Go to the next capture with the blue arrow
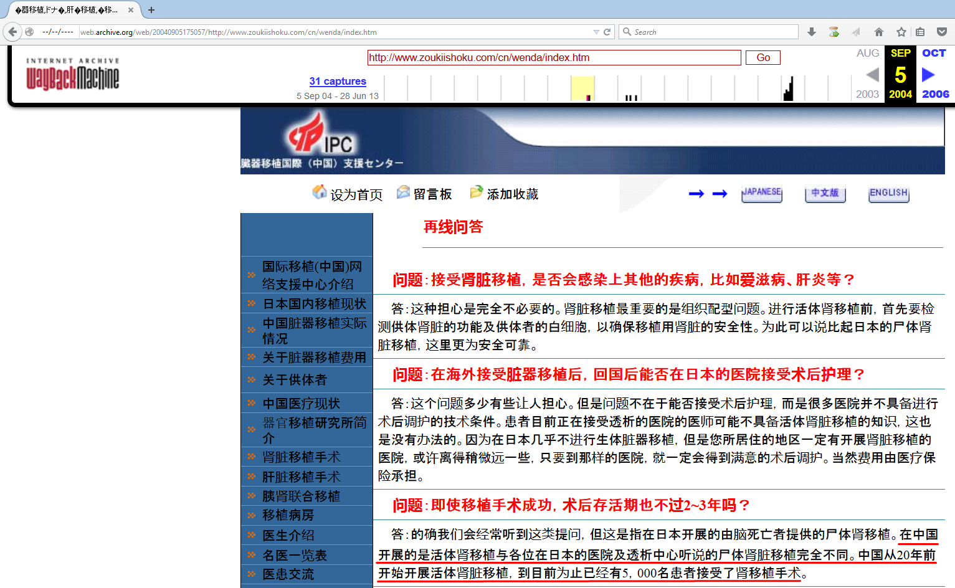Screen dimensions: 955x588 click(928, 75)
